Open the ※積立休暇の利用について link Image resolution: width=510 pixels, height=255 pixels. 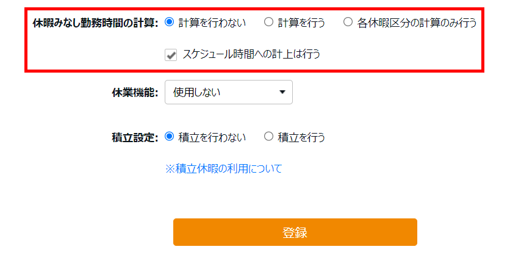coord(223,169)
